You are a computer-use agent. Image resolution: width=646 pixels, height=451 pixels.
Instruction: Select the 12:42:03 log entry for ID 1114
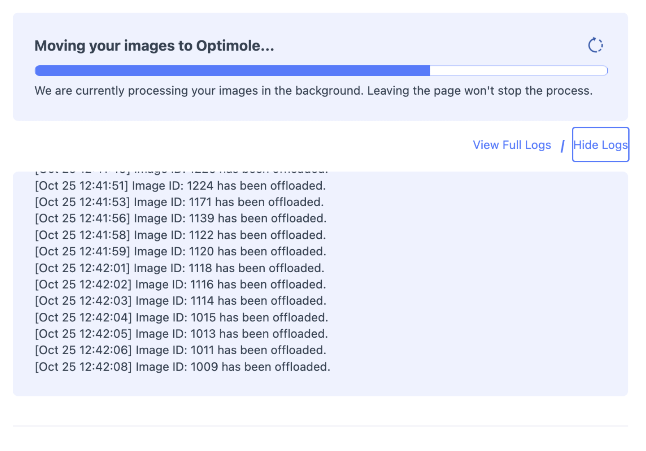click(181, 301)
